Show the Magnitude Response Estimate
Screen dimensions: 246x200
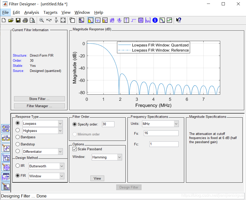click(x=162, y=20)
